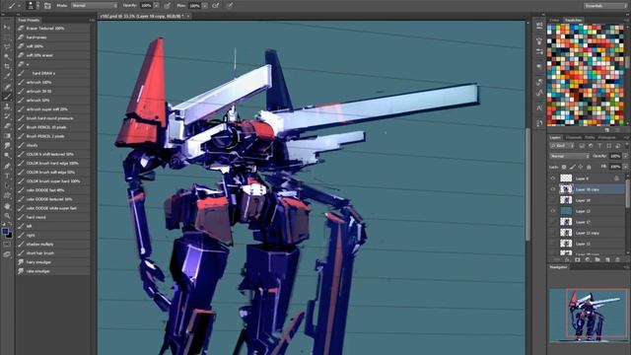Create a new adjustment layer
This screenshot has height=355, width=631.
point(588,260)
